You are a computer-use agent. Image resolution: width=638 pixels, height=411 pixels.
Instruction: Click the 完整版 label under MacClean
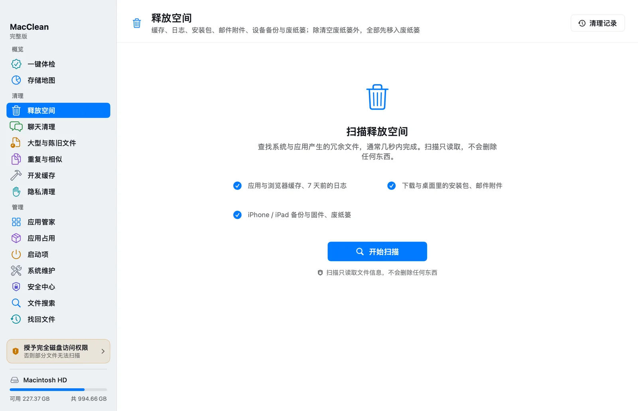tap(19, 36)
